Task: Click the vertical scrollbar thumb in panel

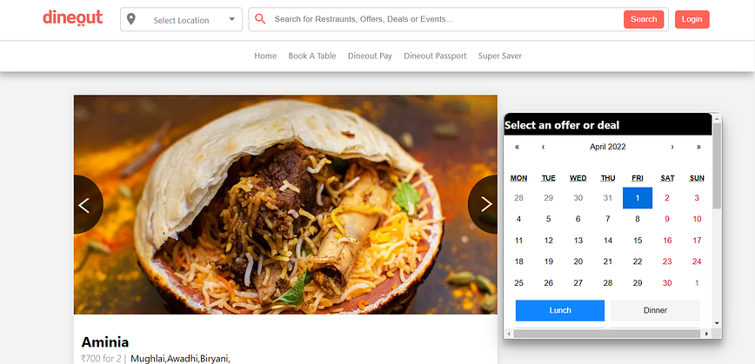Action: tap(717, 166)
